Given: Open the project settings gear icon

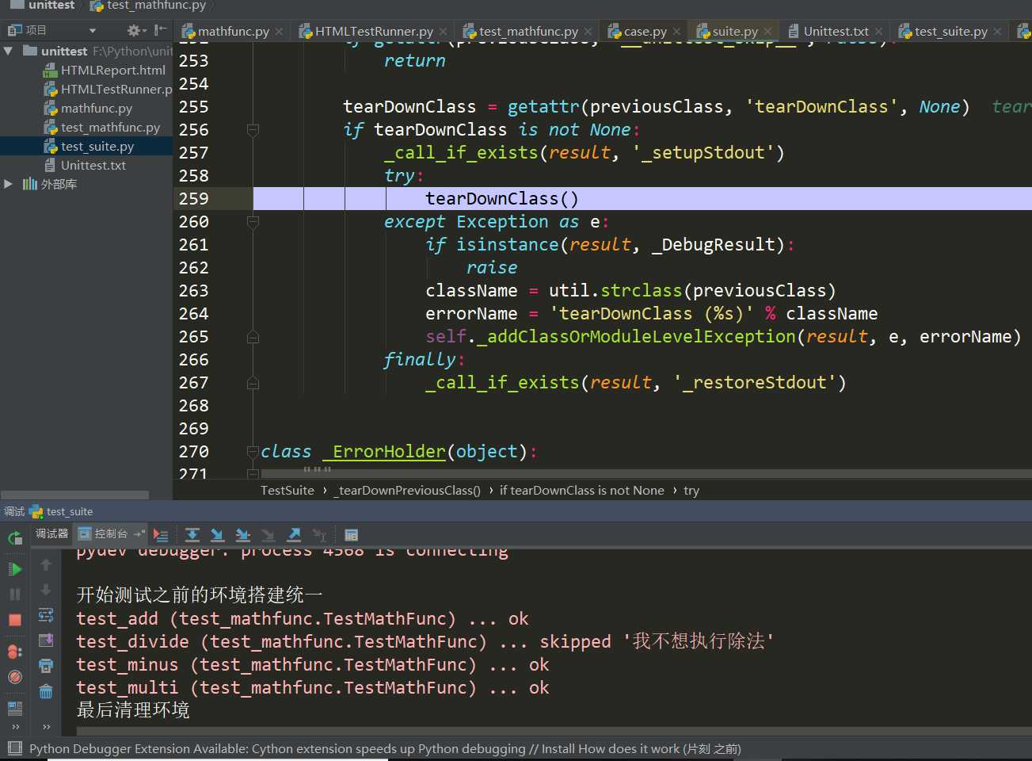Looking at the screenshot, I should tap(135, 30).
